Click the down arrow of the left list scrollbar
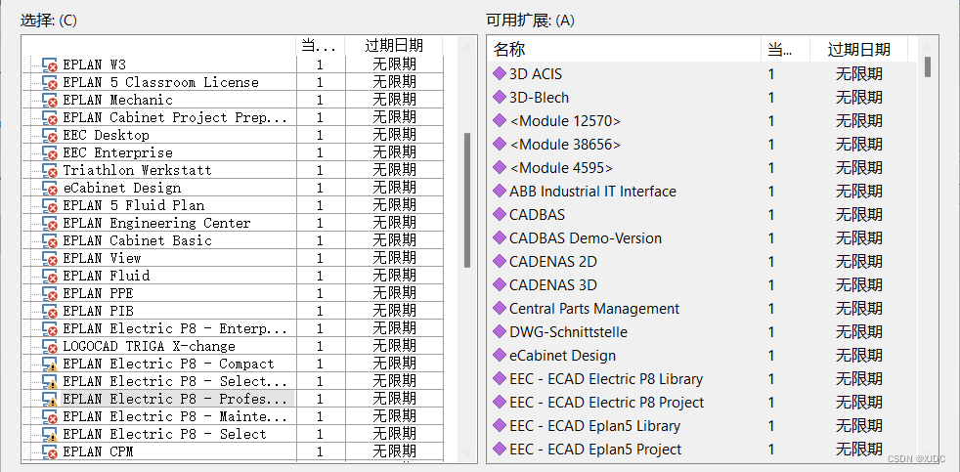 coord(467,454)
